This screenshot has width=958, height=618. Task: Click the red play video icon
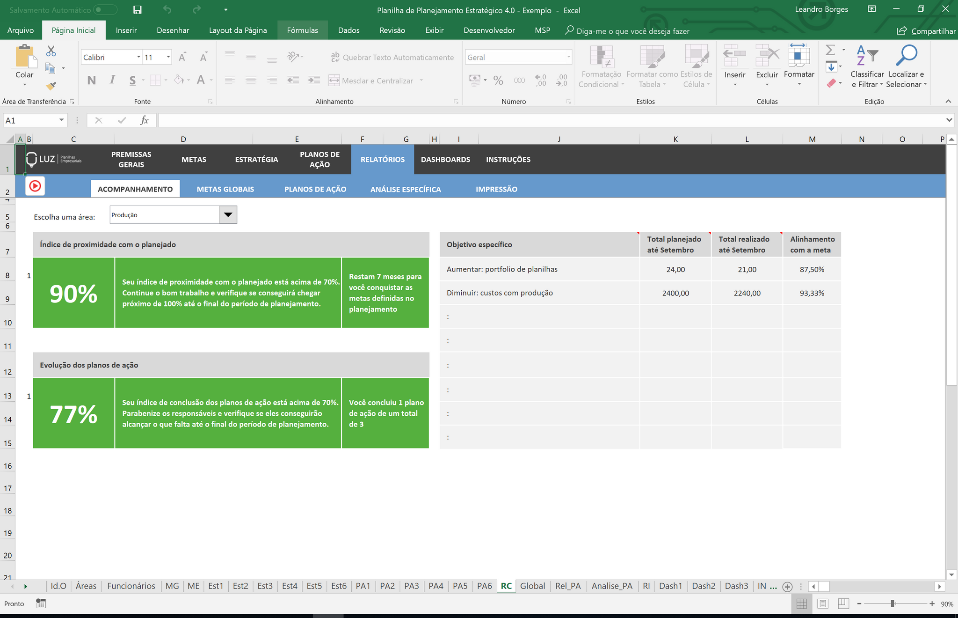pyautogui.click(x=35, y=186)
